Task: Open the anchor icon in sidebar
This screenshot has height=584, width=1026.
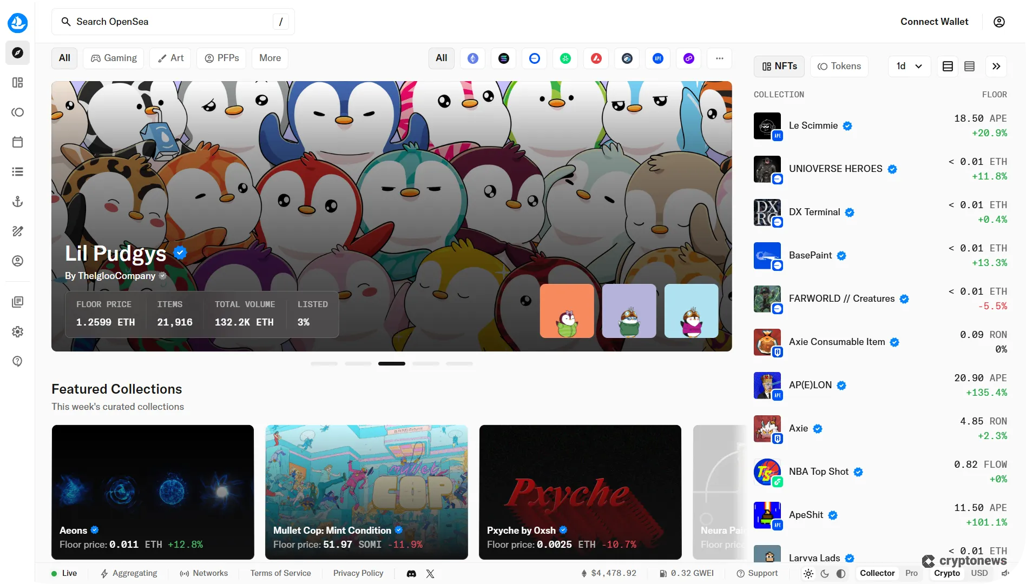Action: (18, 202)
